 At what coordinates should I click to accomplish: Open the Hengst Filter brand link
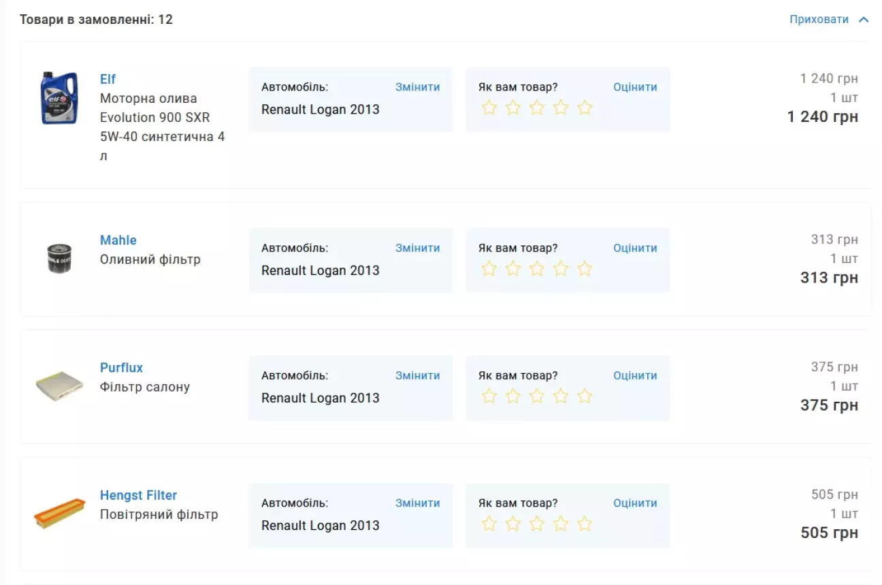coord(138,495)
